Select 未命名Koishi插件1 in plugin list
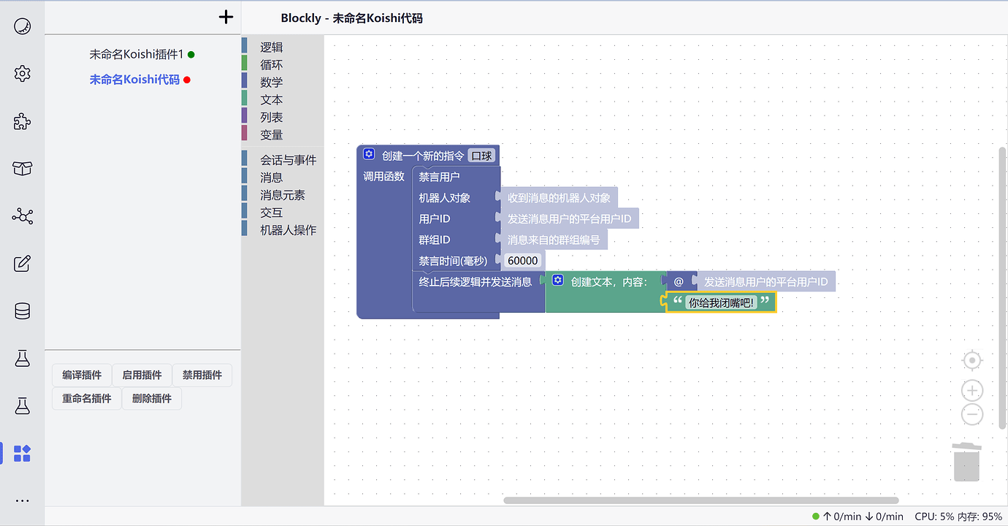The height and width of the screenshot is (526, 1008). click(x=136, y=54)
